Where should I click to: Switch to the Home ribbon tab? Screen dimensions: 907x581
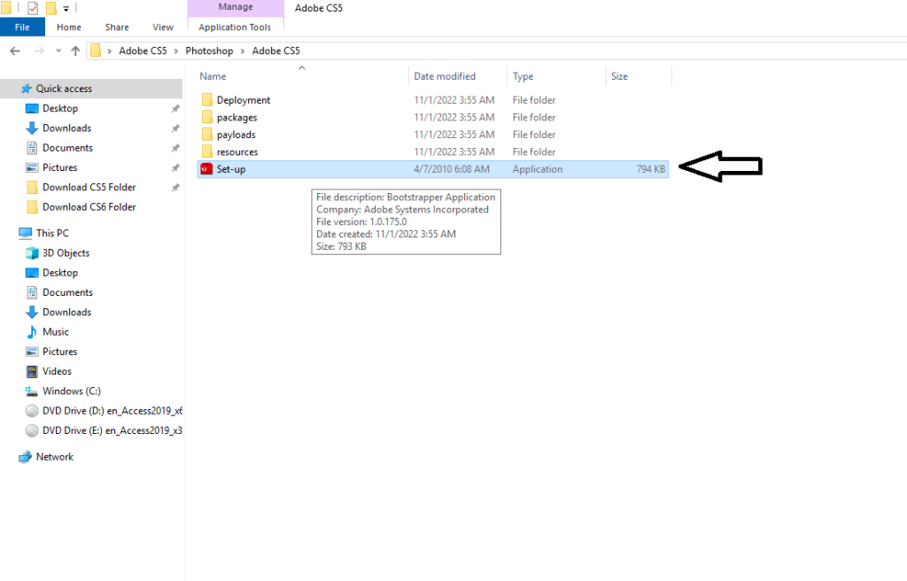point(69,27)
